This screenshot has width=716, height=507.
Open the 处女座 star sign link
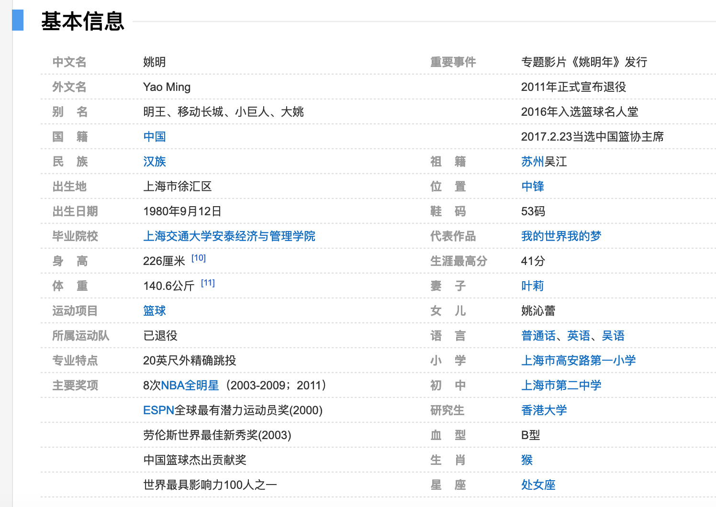coord(538,485)
